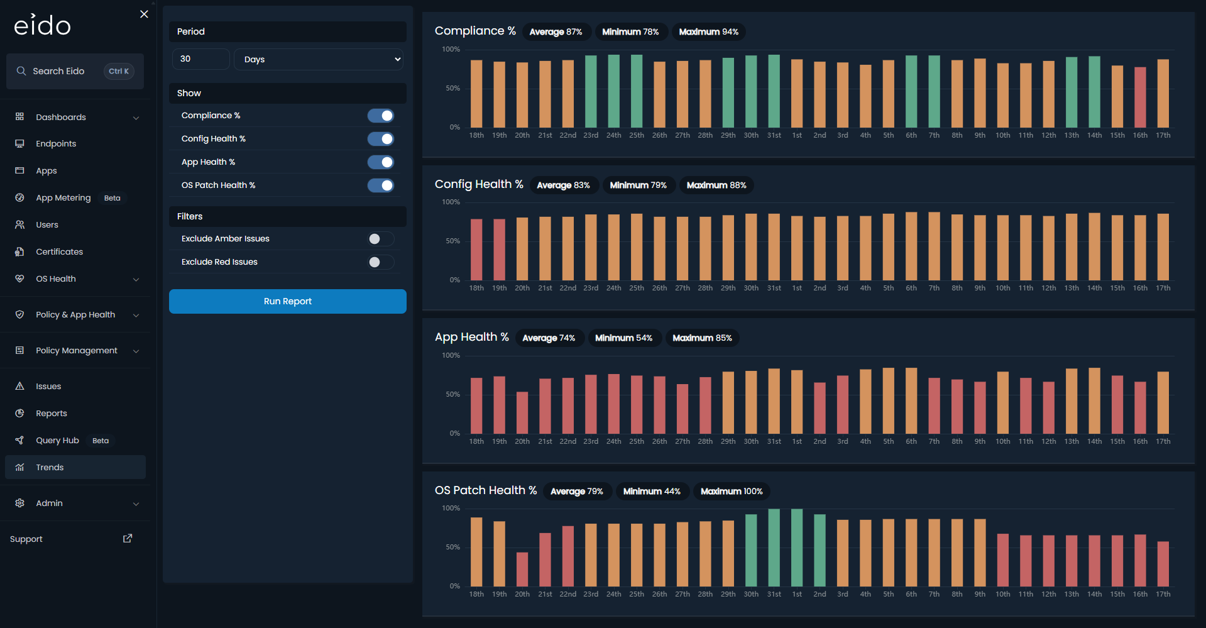Open Query Hub
1206x628 pixels.
[x=57, y=441]
